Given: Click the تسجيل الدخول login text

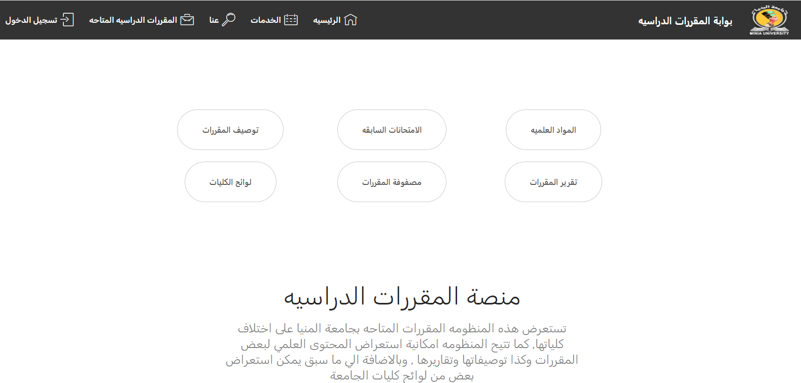Looking at the screenshot, I should pos(31,20).
